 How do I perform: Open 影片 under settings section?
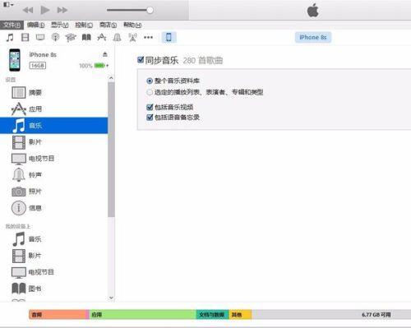coord(54,142)
